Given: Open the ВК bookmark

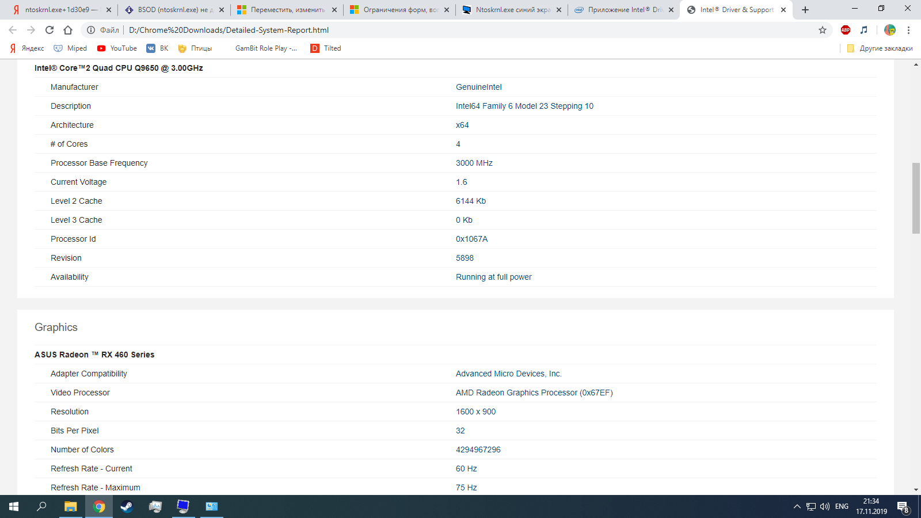Looking at the screenshot, I should [157, 48].
